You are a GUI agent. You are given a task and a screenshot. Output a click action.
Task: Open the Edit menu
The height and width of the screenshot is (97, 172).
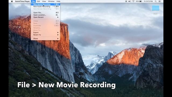coord(38,1)
